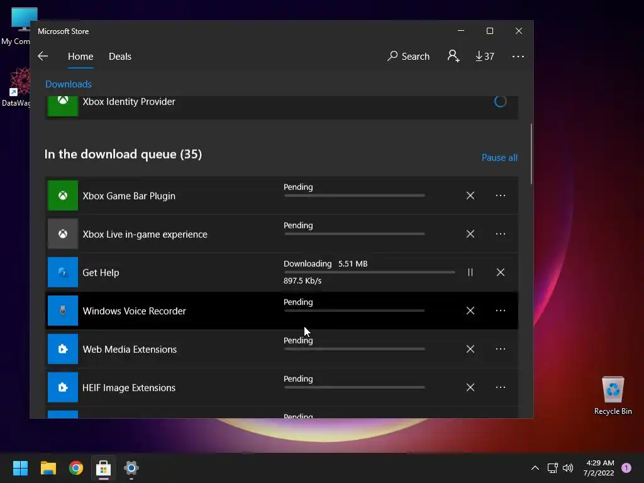Viewport: 644px width, 483px height.
Task: Launch Google Chrome from the taskbar
Action: tap(76, 468)
